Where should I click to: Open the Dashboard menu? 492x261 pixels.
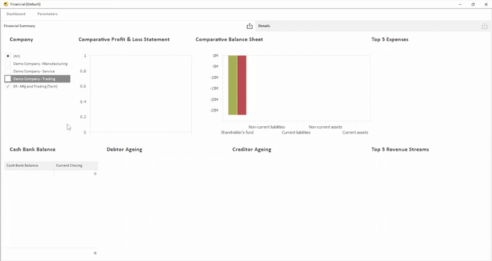click(x=16, y=14)
